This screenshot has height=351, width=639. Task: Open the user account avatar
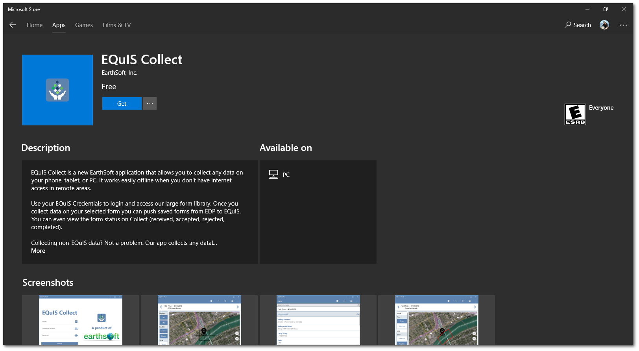pyautogui.click(x=604, y=25)
